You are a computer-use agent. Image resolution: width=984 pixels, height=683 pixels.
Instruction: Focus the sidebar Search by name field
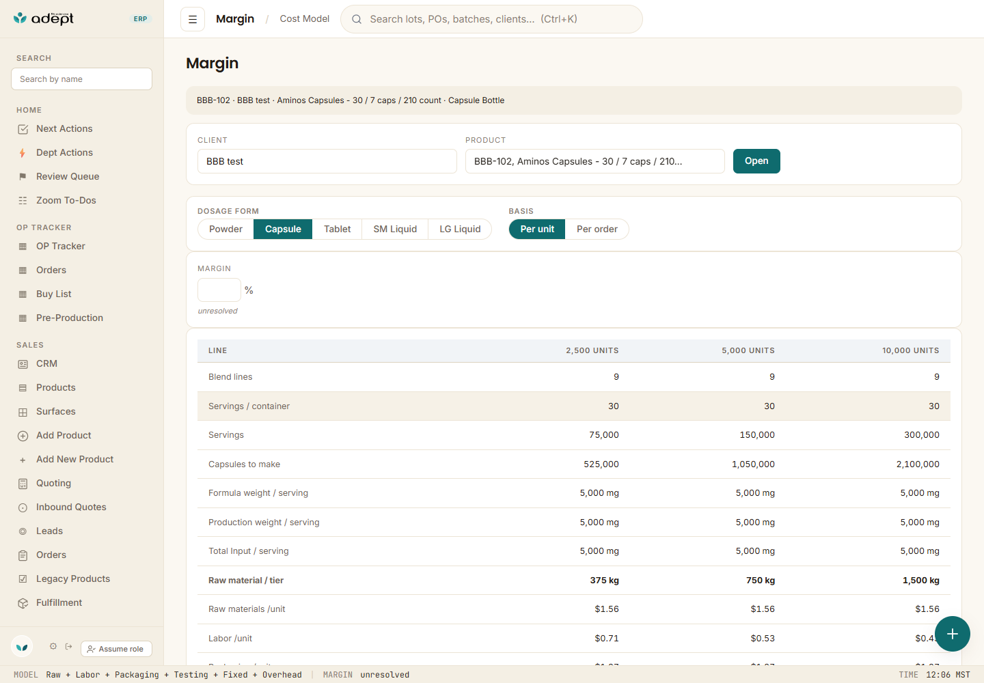tap(82, 79)
